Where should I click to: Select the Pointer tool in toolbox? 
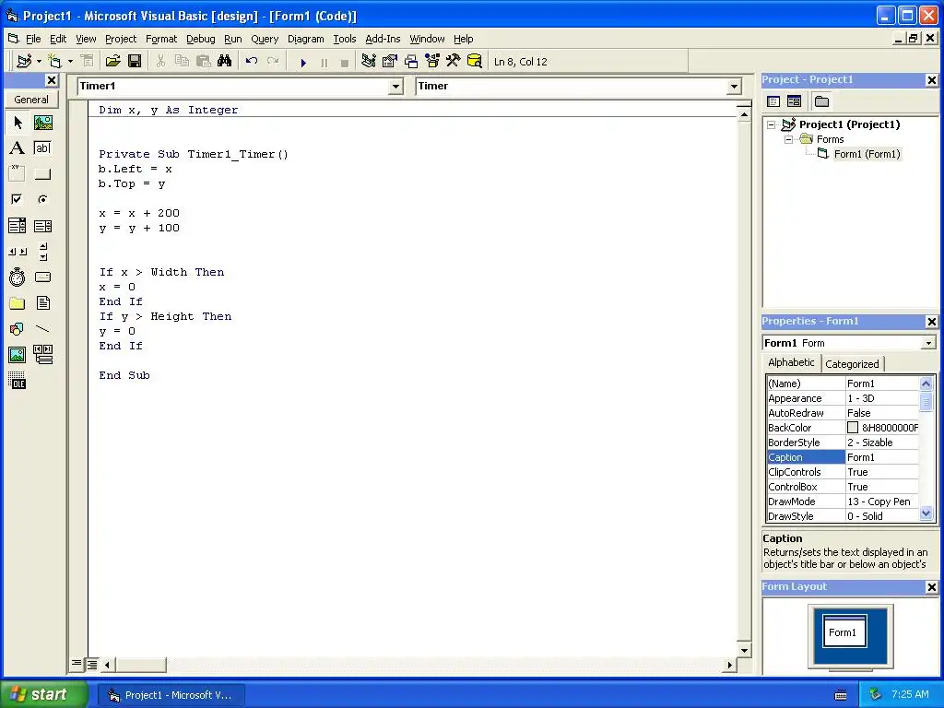(x=18, y=123)
